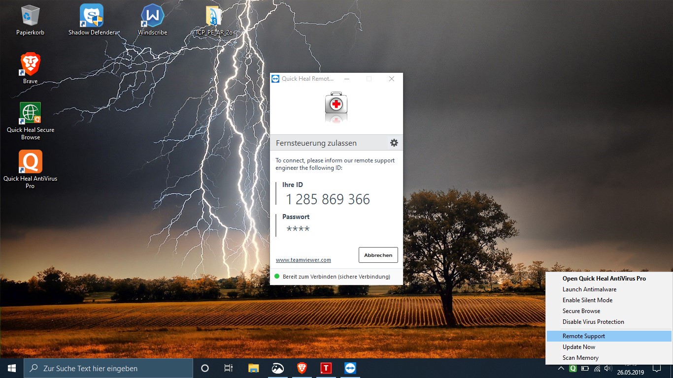Select Launch Antimalware from context menu
This screenshot has height=378, width=673.
pyautogui.click(x=609, y=289)
